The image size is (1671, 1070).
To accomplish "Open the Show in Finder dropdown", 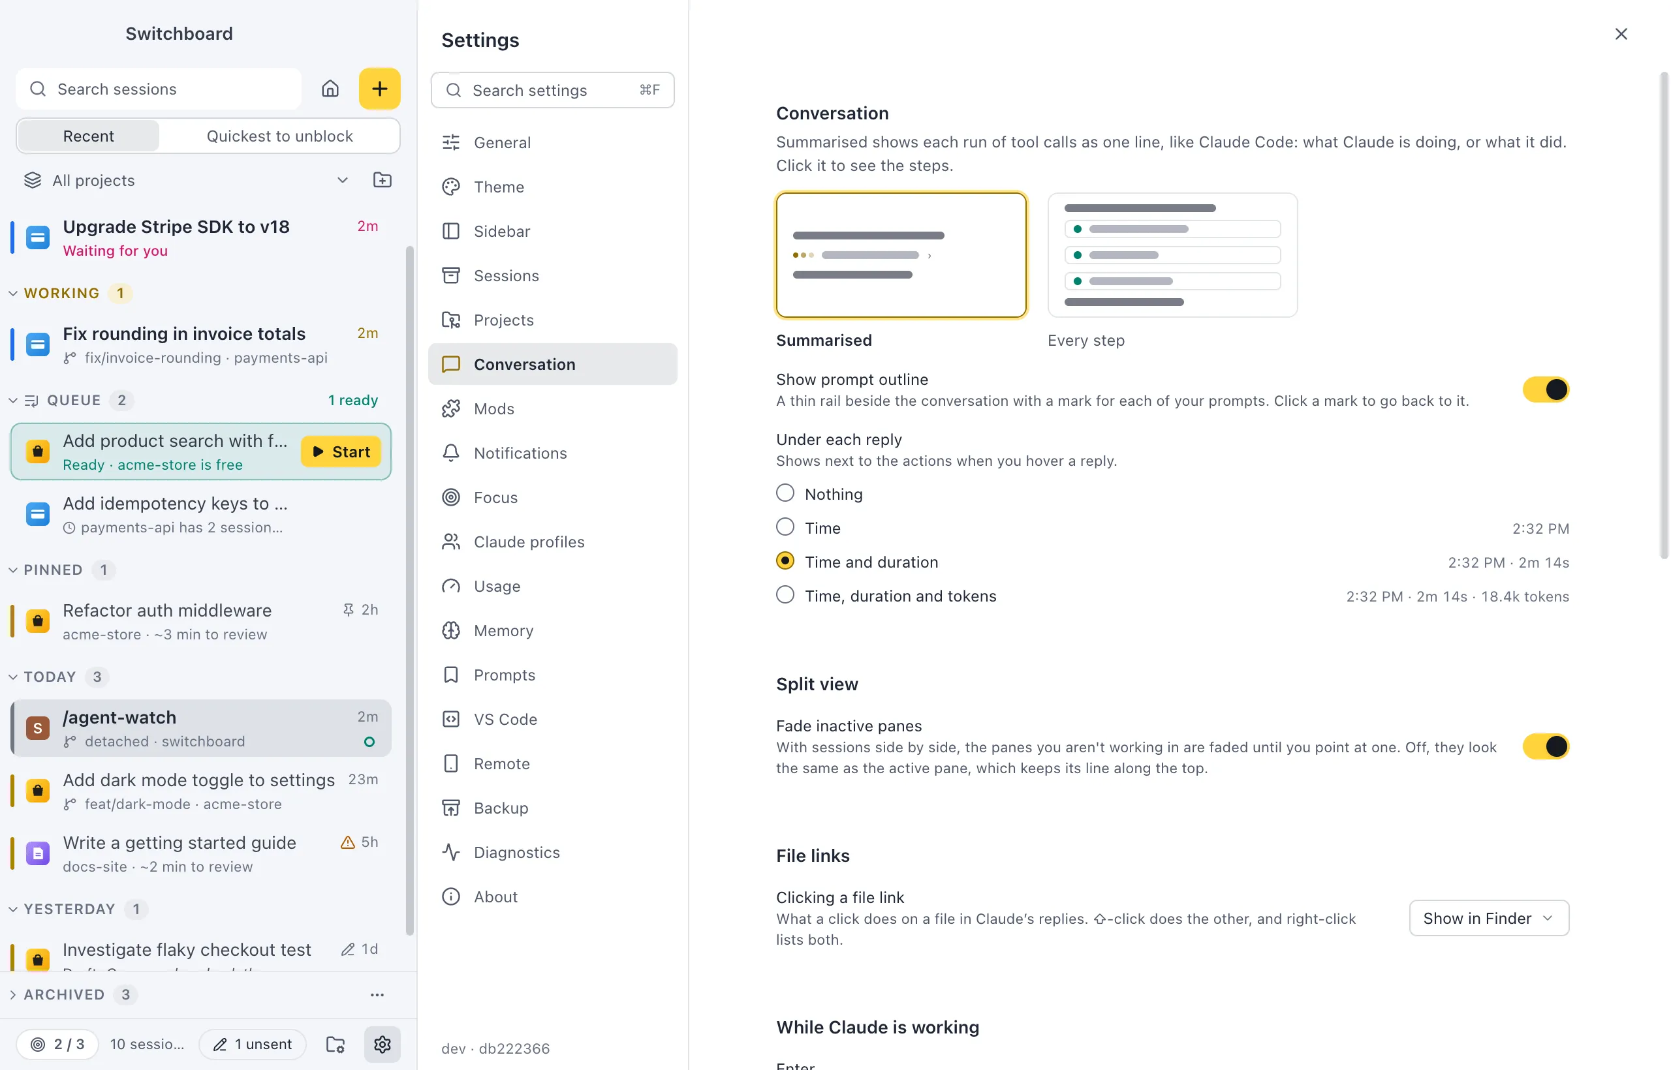I will pyautogui.click(x=1489, y=918).
